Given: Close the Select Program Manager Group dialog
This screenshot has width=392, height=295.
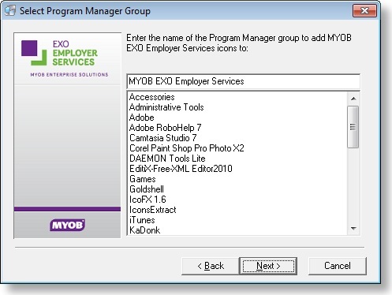Looking at the screenshot, I should tap(364, 11).
